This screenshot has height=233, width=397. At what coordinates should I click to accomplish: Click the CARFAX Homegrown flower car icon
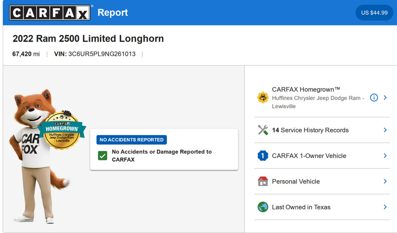pyautogui.click(x=263, y=97)
